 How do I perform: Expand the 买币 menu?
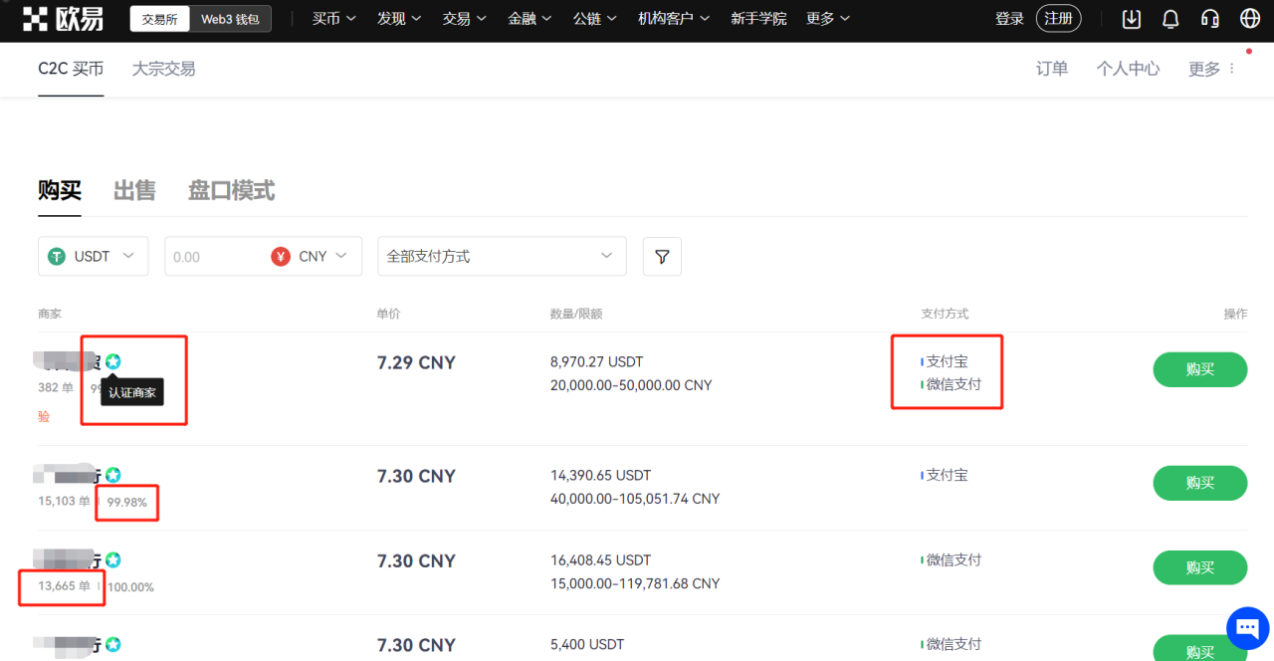(x=333, y=19)
